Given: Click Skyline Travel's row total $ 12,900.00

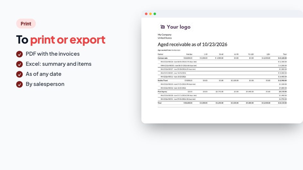Looking at the screenshot, I should [282, 81].
